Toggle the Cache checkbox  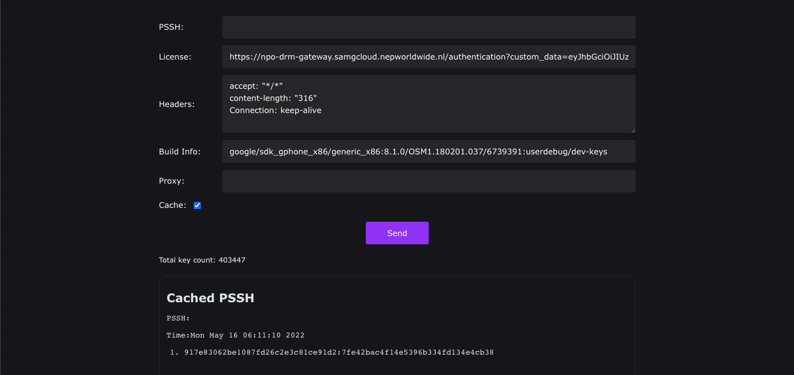click(197, 205)
